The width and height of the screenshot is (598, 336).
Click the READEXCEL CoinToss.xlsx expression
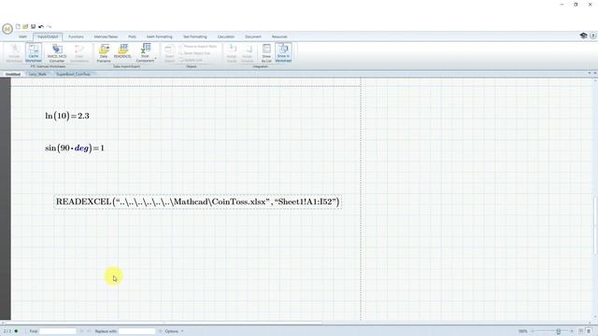(x=197, y=202)
